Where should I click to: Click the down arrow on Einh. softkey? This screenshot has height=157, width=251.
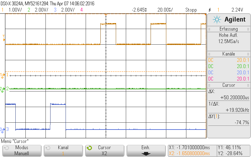click(x=146, y=154)
